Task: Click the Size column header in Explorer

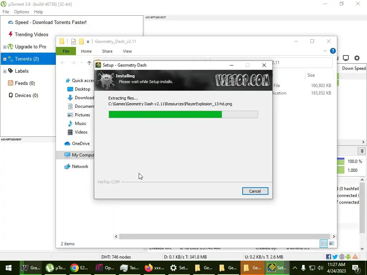Action: 311,75
